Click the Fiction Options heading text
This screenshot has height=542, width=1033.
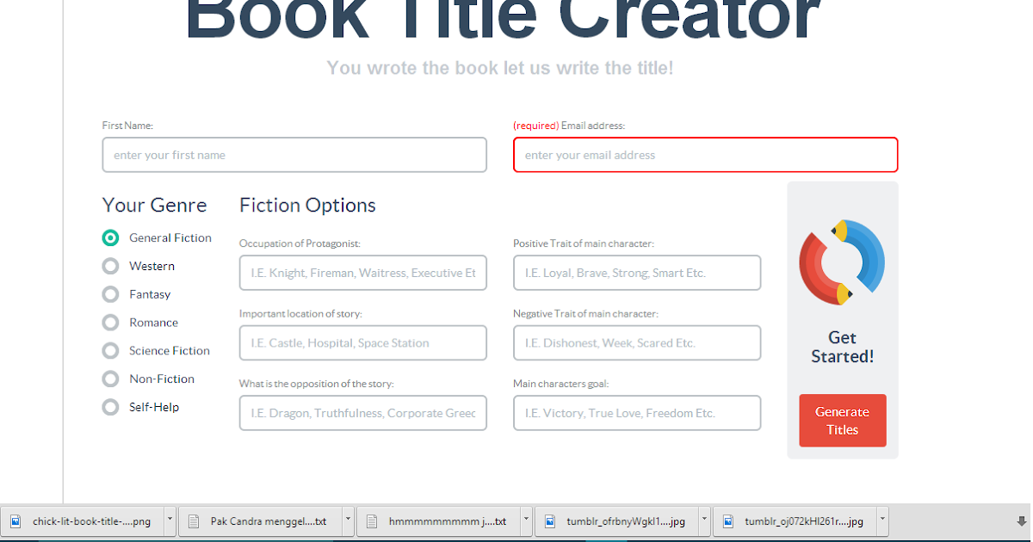coord(307,206)
